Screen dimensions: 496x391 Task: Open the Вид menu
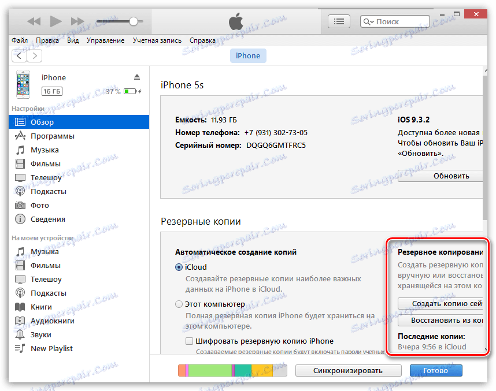click(73, 40)
